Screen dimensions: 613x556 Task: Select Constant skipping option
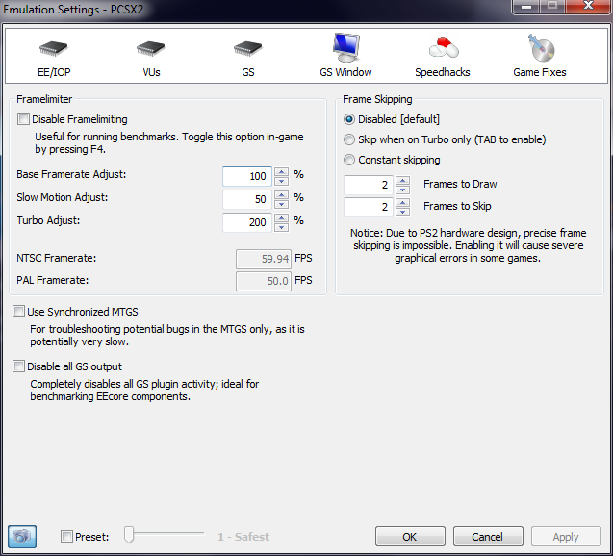click(x=348, y=160)
